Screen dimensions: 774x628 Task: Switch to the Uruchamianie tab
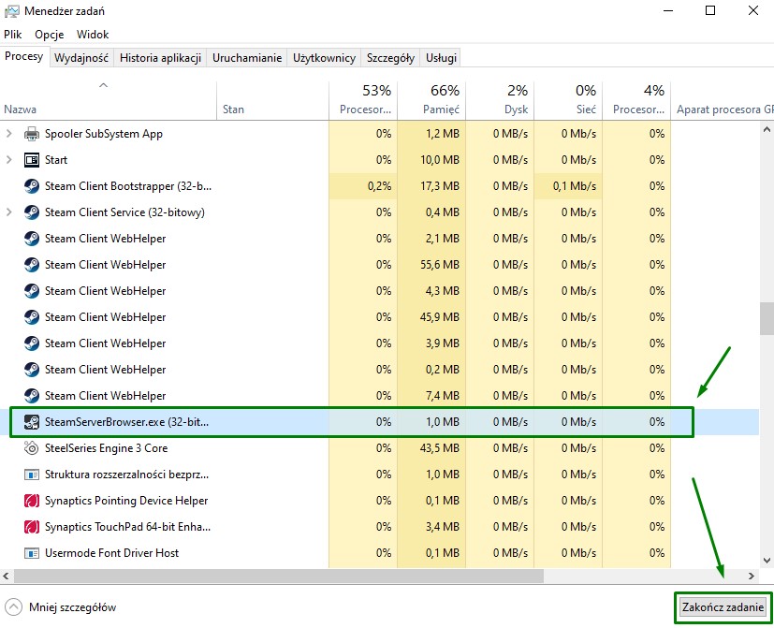coord(247,58)
